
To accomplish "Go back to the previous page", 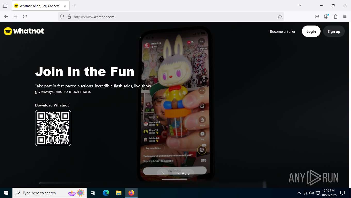I will click(6, 16).
